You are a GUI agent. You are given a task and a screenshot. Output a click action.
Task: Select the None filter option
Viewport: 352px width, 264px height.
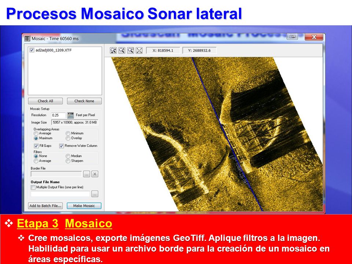tap(36, 156)
